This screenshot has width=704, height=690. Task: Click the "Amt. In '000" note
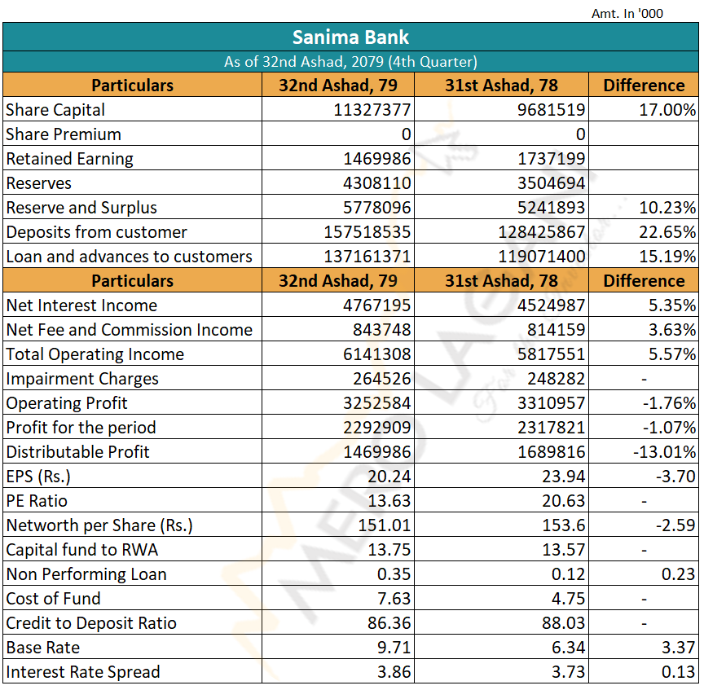point(627,14)
